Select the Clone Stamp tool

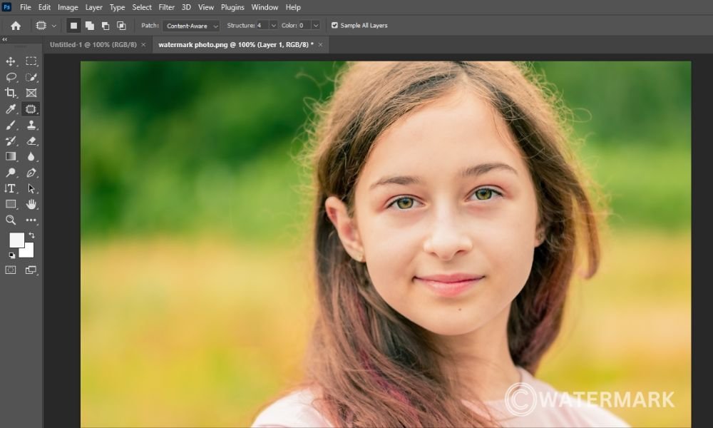click(x=31, y=125)
